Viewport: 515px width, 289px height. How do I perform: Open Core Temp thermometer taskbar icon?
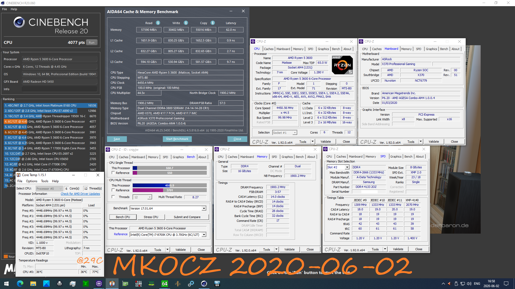112,284
